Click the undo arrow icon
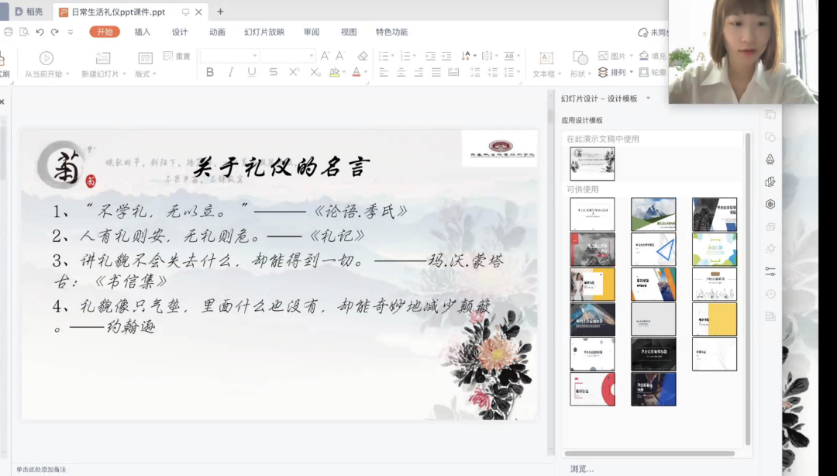The width and height of the screenshot is (837, 476). coord(40,32)
